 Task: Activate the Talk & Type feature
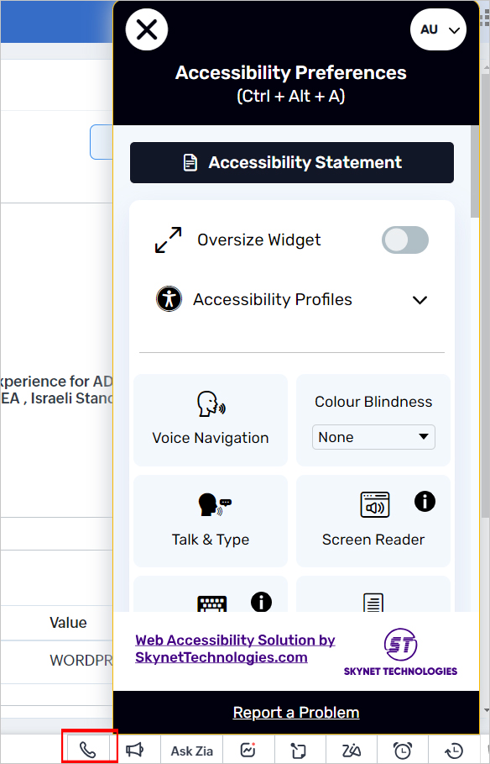pyautogui.click(x=210, y=521)
